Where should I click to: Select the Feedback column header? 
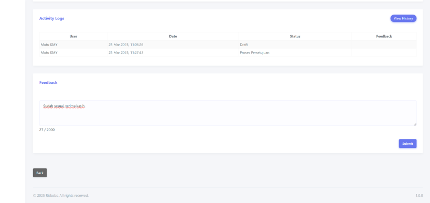(384, 36)
